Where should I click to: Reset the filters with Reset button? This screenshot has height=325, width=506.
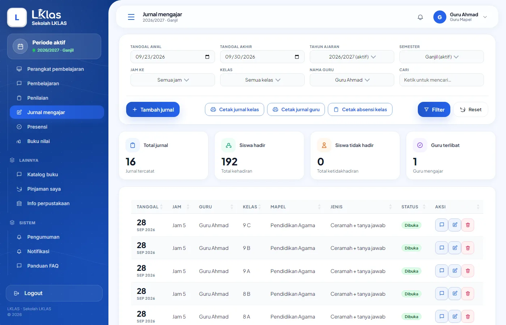[x=471, y=109]
